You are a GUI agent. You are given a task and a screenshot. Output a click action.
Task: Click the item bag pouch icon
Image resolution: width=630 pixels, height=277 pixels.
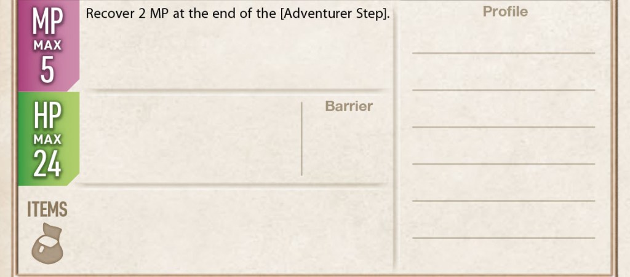[47, 241]
